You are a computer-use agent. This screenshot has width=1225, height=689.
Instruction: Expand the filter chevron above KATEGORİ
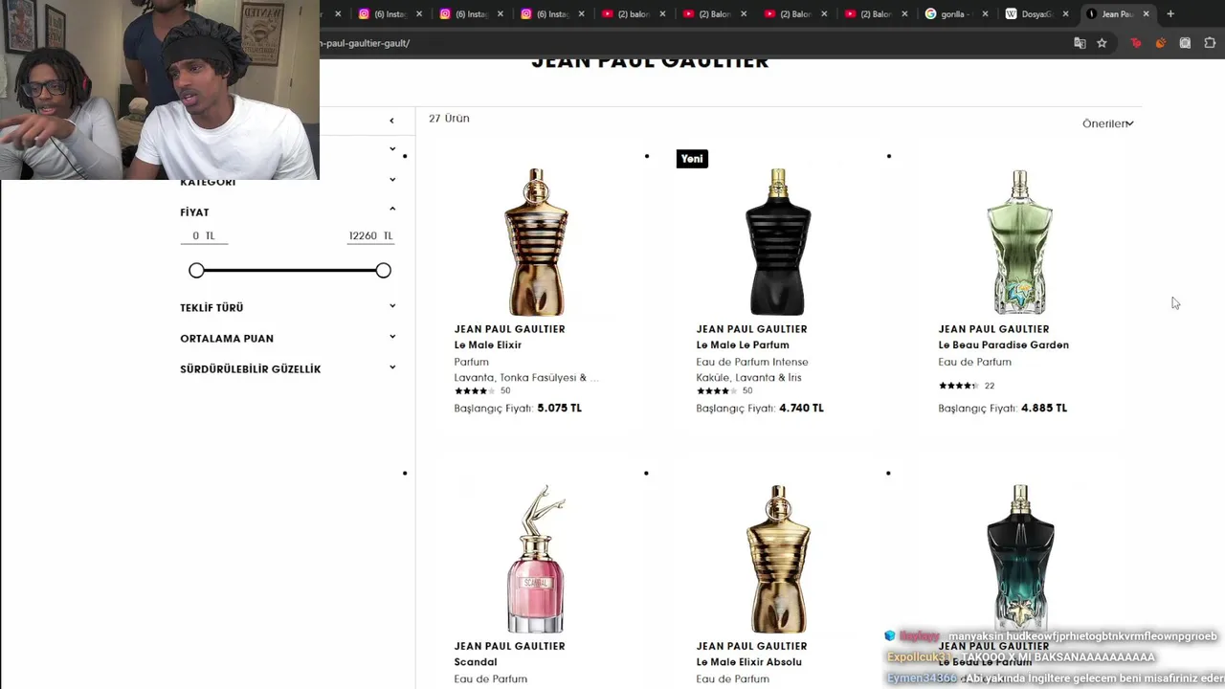click(x=392, y=149)
